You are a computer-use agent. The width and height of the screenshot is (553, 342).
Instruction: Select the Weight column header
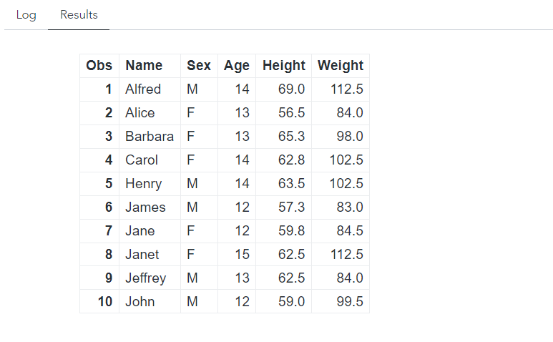coord(341,66)
